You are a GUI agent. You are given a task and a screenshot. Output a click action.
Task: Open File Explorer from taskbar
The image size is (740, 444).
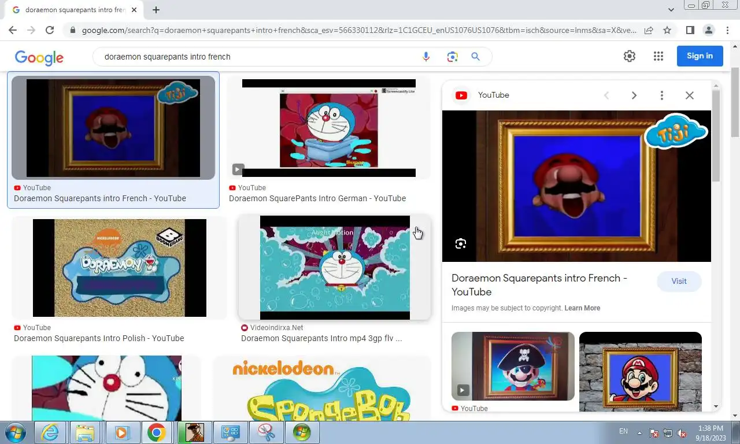point(86,432)
